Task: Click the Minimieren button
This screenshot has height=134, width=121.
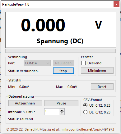Action: (97, 71)
